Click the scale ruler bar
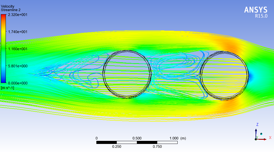Image resolution: width=274 pixels, height=152 pixels. [x=137, y=143]
